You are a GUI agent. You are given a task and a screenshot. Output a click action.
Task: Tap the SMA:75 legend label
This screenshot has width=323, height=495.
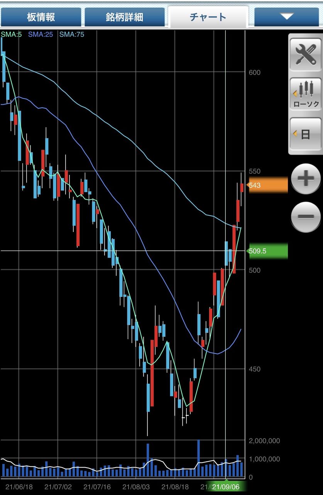[71, 34]
